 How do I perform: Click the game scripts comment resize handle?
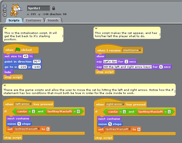pos(175,91)
